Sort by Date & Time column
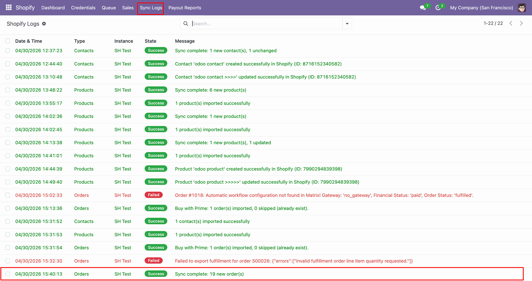 [x=29, y=41]
